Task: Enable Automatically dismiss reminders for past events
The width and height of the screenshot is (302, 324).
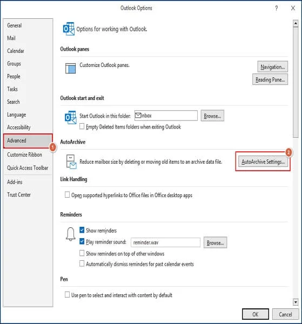Action: (x=82, y=264)
